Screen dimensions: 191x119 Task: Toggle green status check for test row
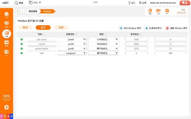pyautogui.click(x=22, y=53)
